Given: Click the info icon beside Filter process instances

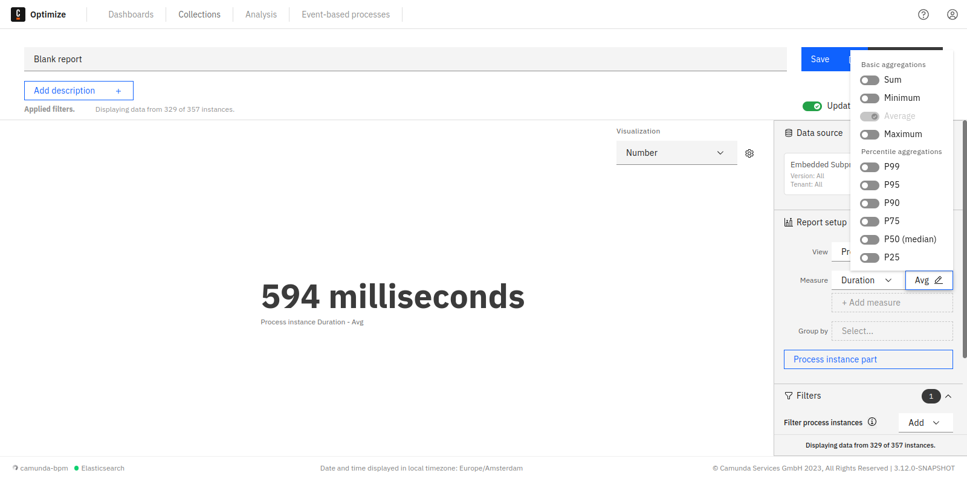Looking at the screenshot, I should (872, 422).
